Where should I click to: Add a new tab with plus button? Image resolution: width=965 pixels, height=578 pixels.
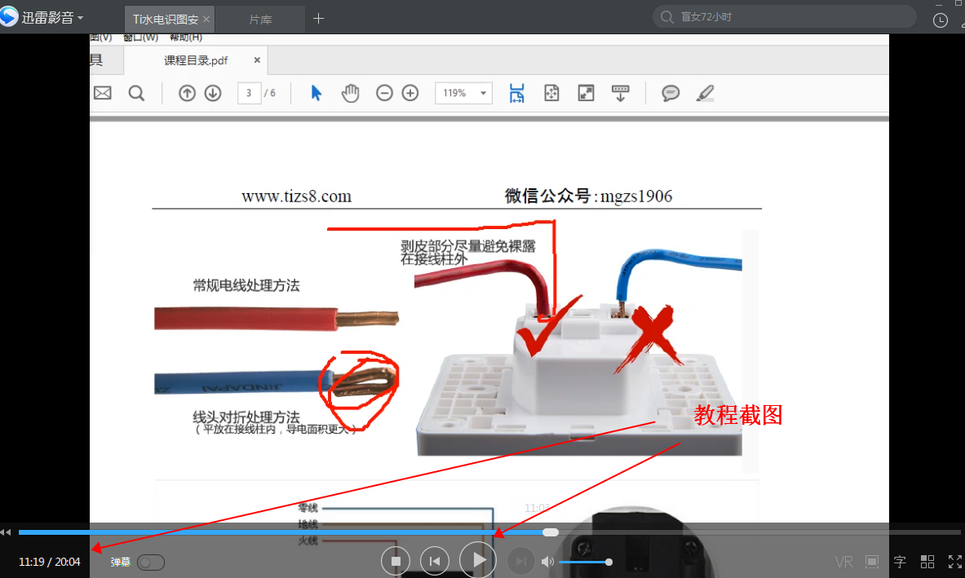318,19
